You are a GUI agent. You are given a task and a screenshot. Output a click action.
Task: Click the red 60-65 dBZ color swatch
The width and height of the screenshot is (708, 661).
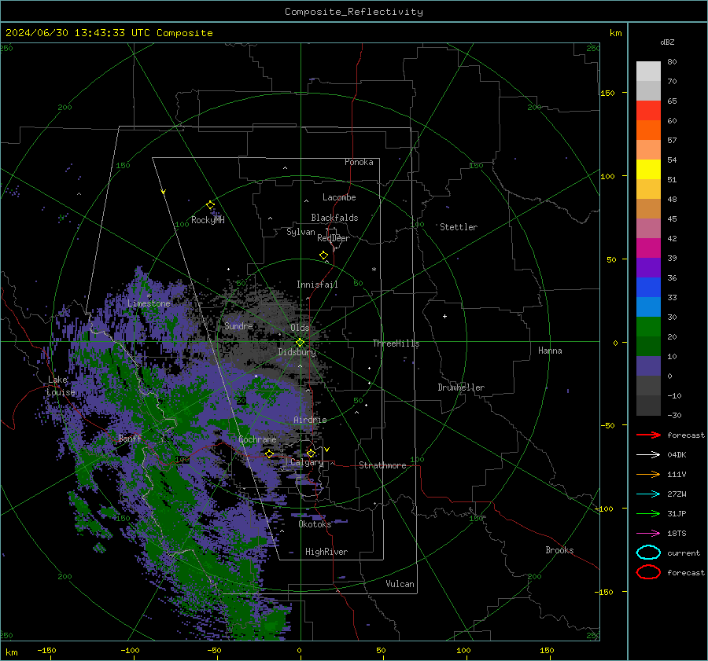click(648, 111)
